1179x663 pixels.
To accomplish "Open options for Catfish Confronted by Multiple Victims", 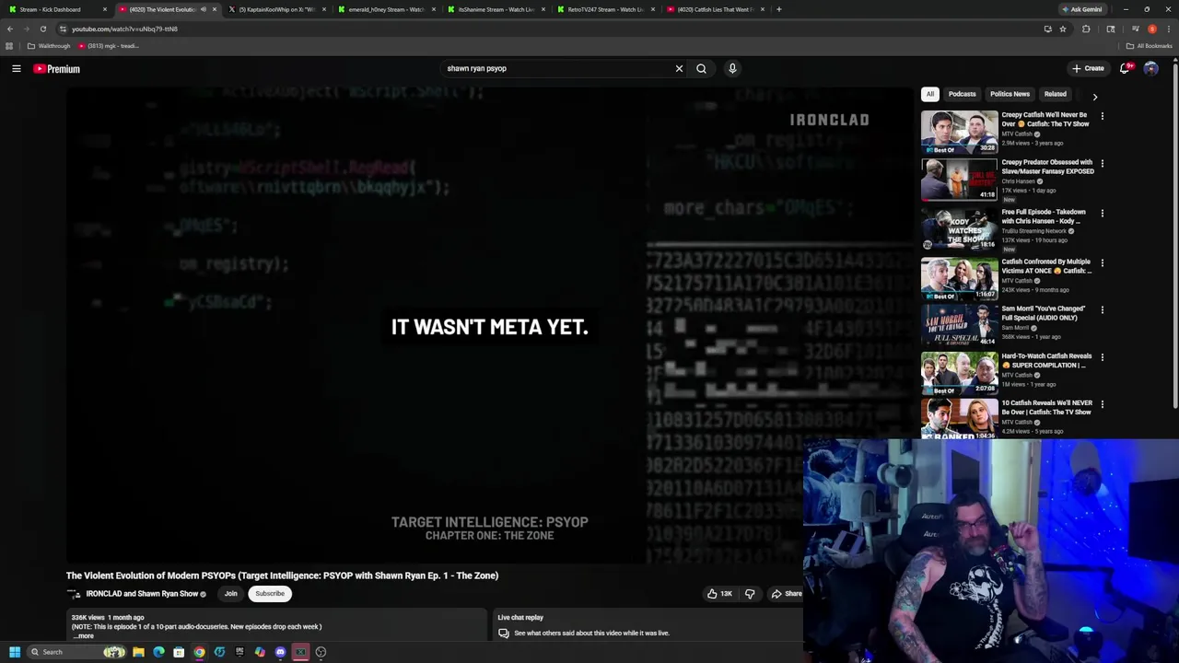I will point(1102,262).
